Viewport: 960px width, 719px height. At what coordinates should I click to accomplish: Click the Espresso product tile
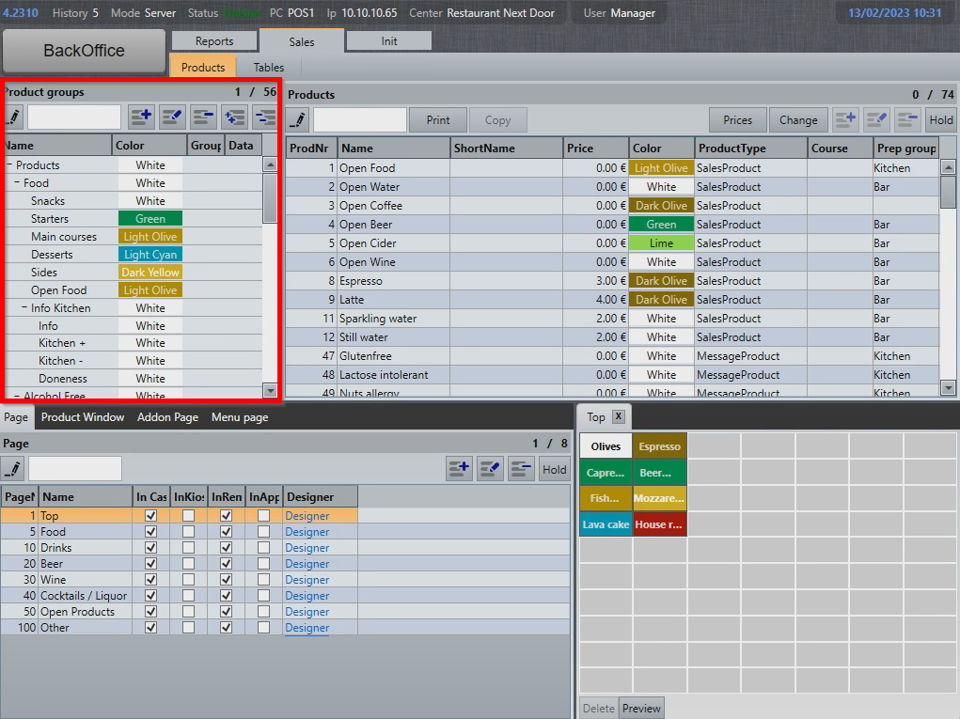click(x=660, y=445)
